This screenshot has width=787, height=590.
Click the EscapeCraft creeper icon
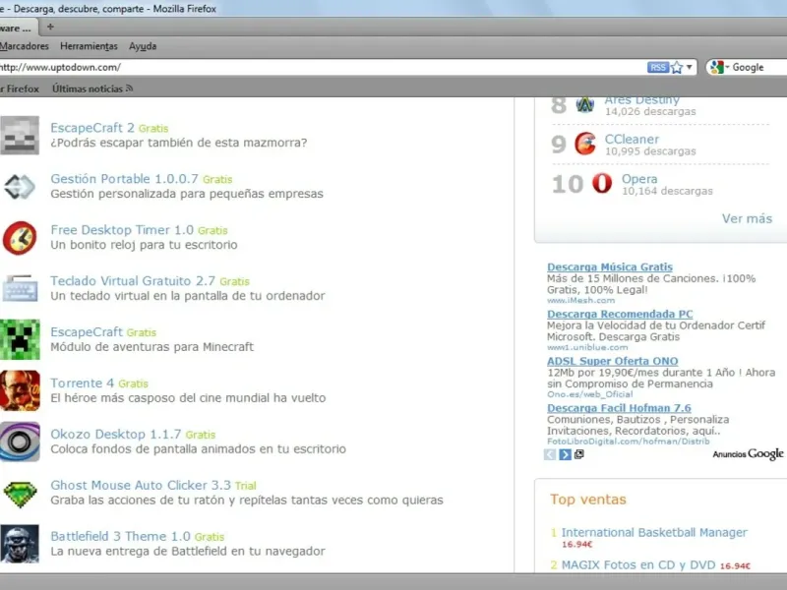(20, 339)
